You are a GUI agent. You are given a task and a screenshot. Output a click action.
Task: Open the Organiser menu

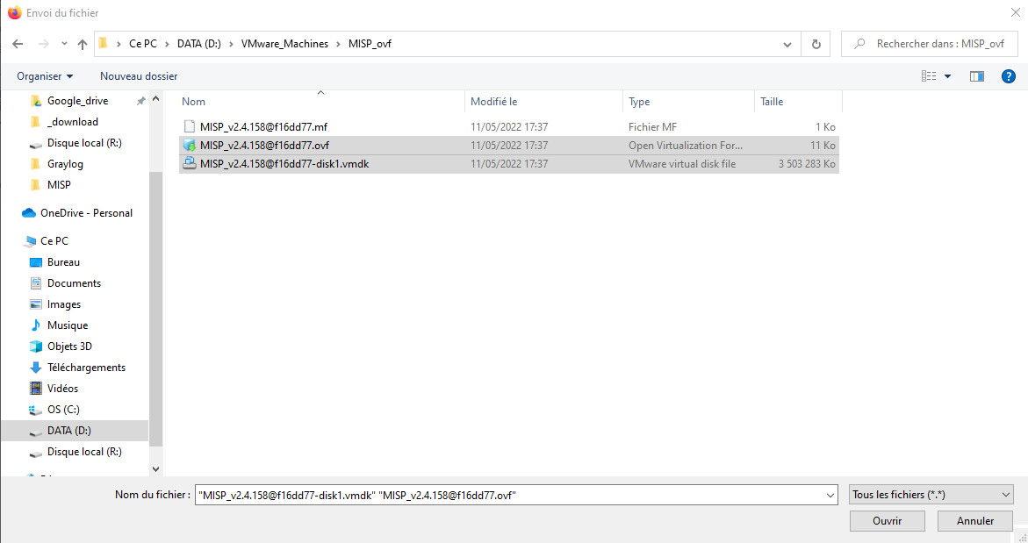(45, 76)
